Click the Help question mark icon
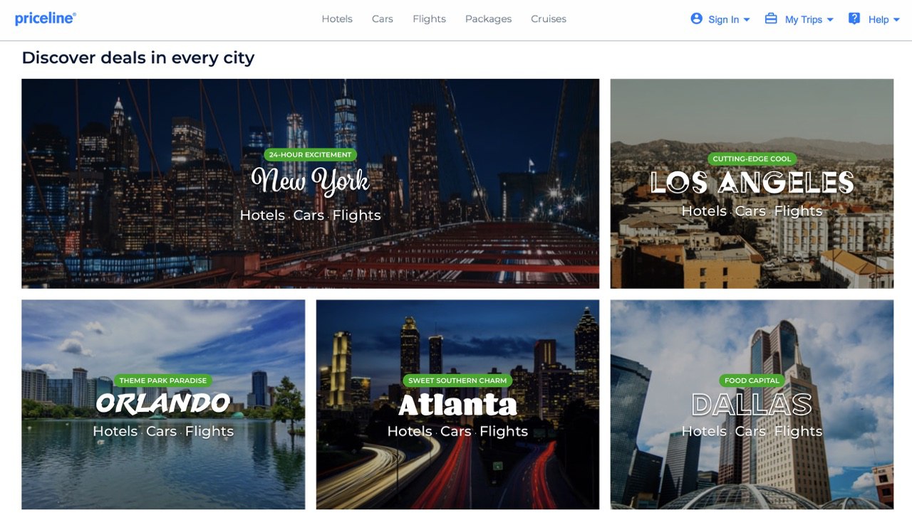The image size is (912, 520). 854,18
